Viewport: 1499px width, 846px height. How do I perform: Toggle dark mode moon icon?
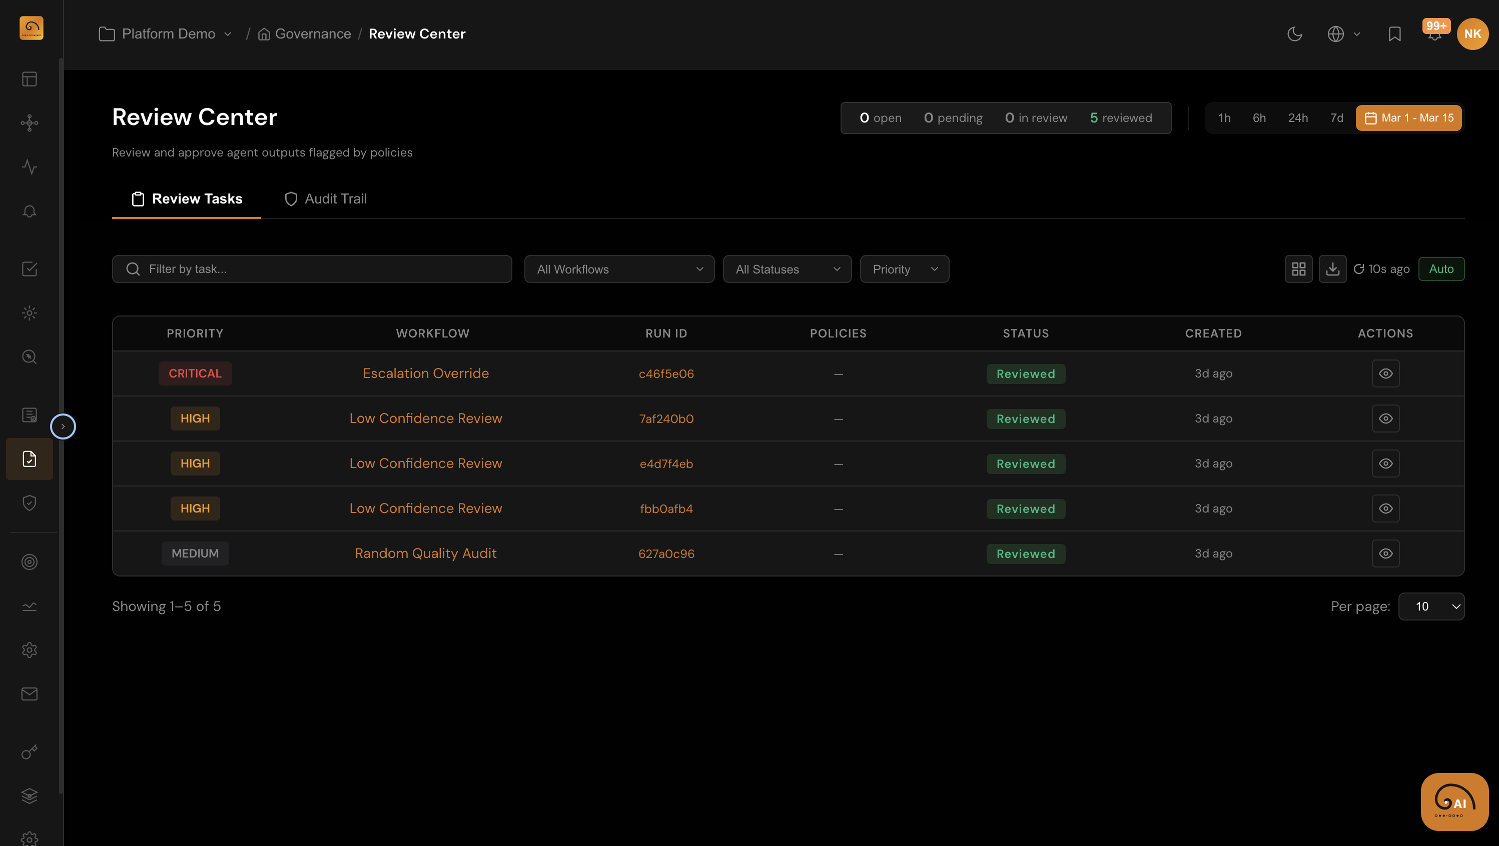click(x=1294, y=33)
